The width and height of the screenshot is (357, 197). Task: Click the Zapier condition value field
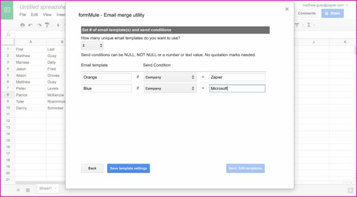[x=237, y=77]
